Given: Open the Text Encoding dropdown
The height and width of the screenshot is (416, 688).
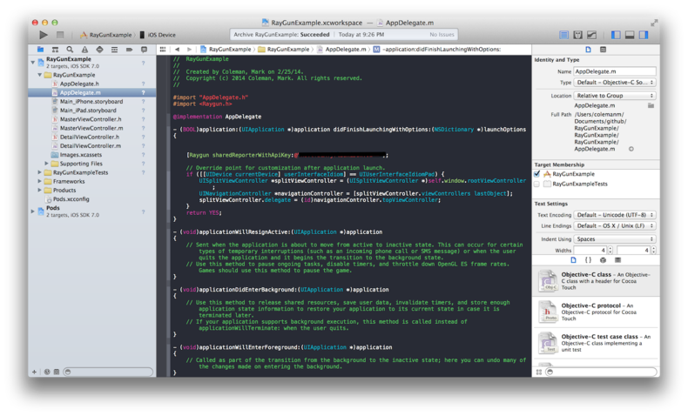Looking at the screenshot, I should [615, 215].
